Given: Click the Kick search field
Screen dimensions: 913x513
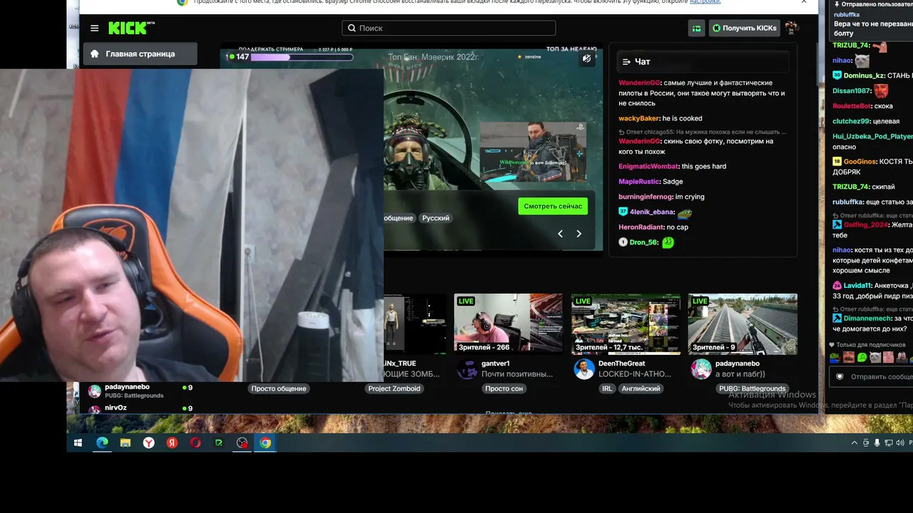Looking at the screenshot, I should [x=449, y=28].
